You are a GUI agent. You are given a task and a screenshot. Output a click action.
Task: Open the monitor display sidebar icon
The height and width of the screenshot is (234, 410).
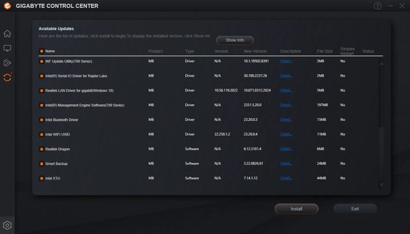point(7,48)
